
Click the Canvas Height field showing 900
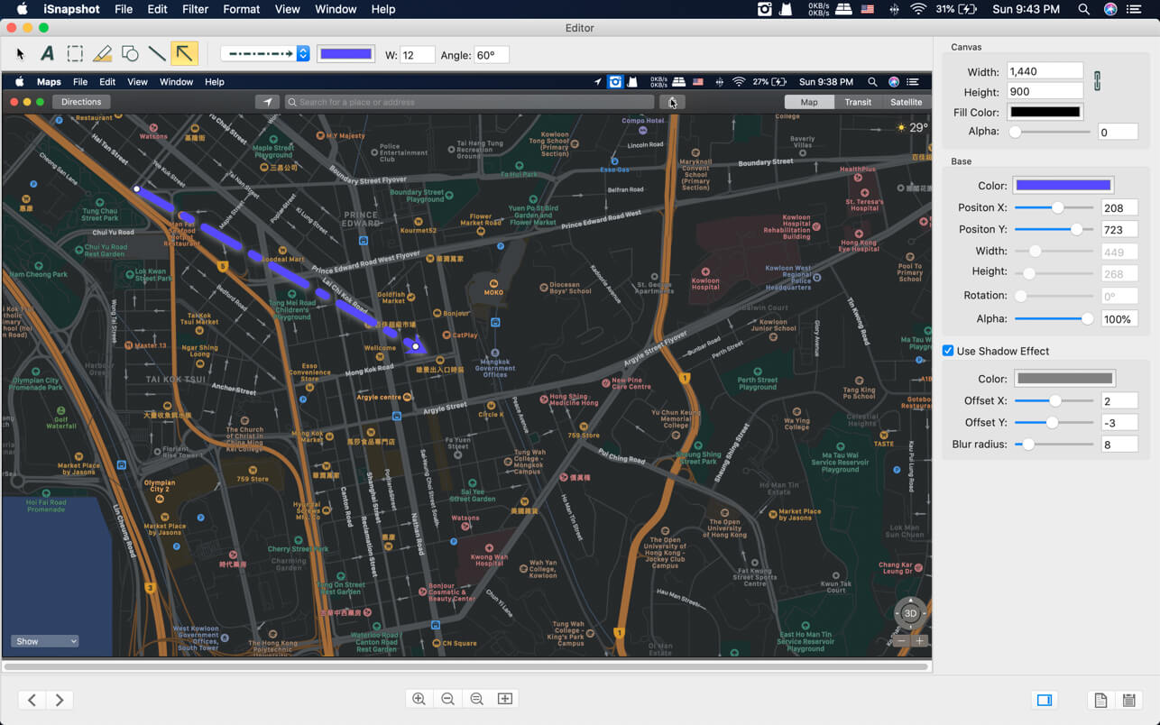[1045, 91]
